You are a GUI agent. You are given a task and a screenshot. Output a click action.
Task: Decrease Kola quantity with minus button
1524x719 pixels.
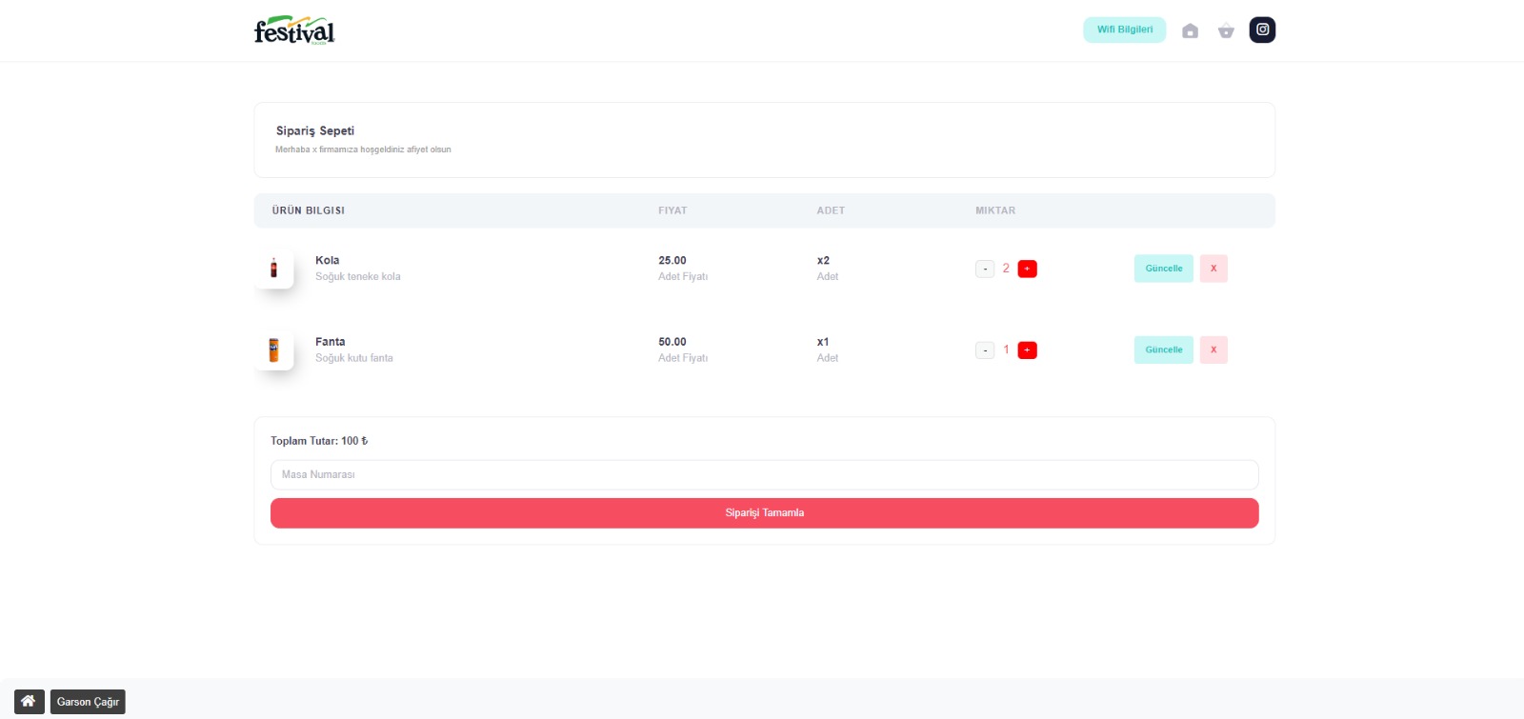point(985,270)
